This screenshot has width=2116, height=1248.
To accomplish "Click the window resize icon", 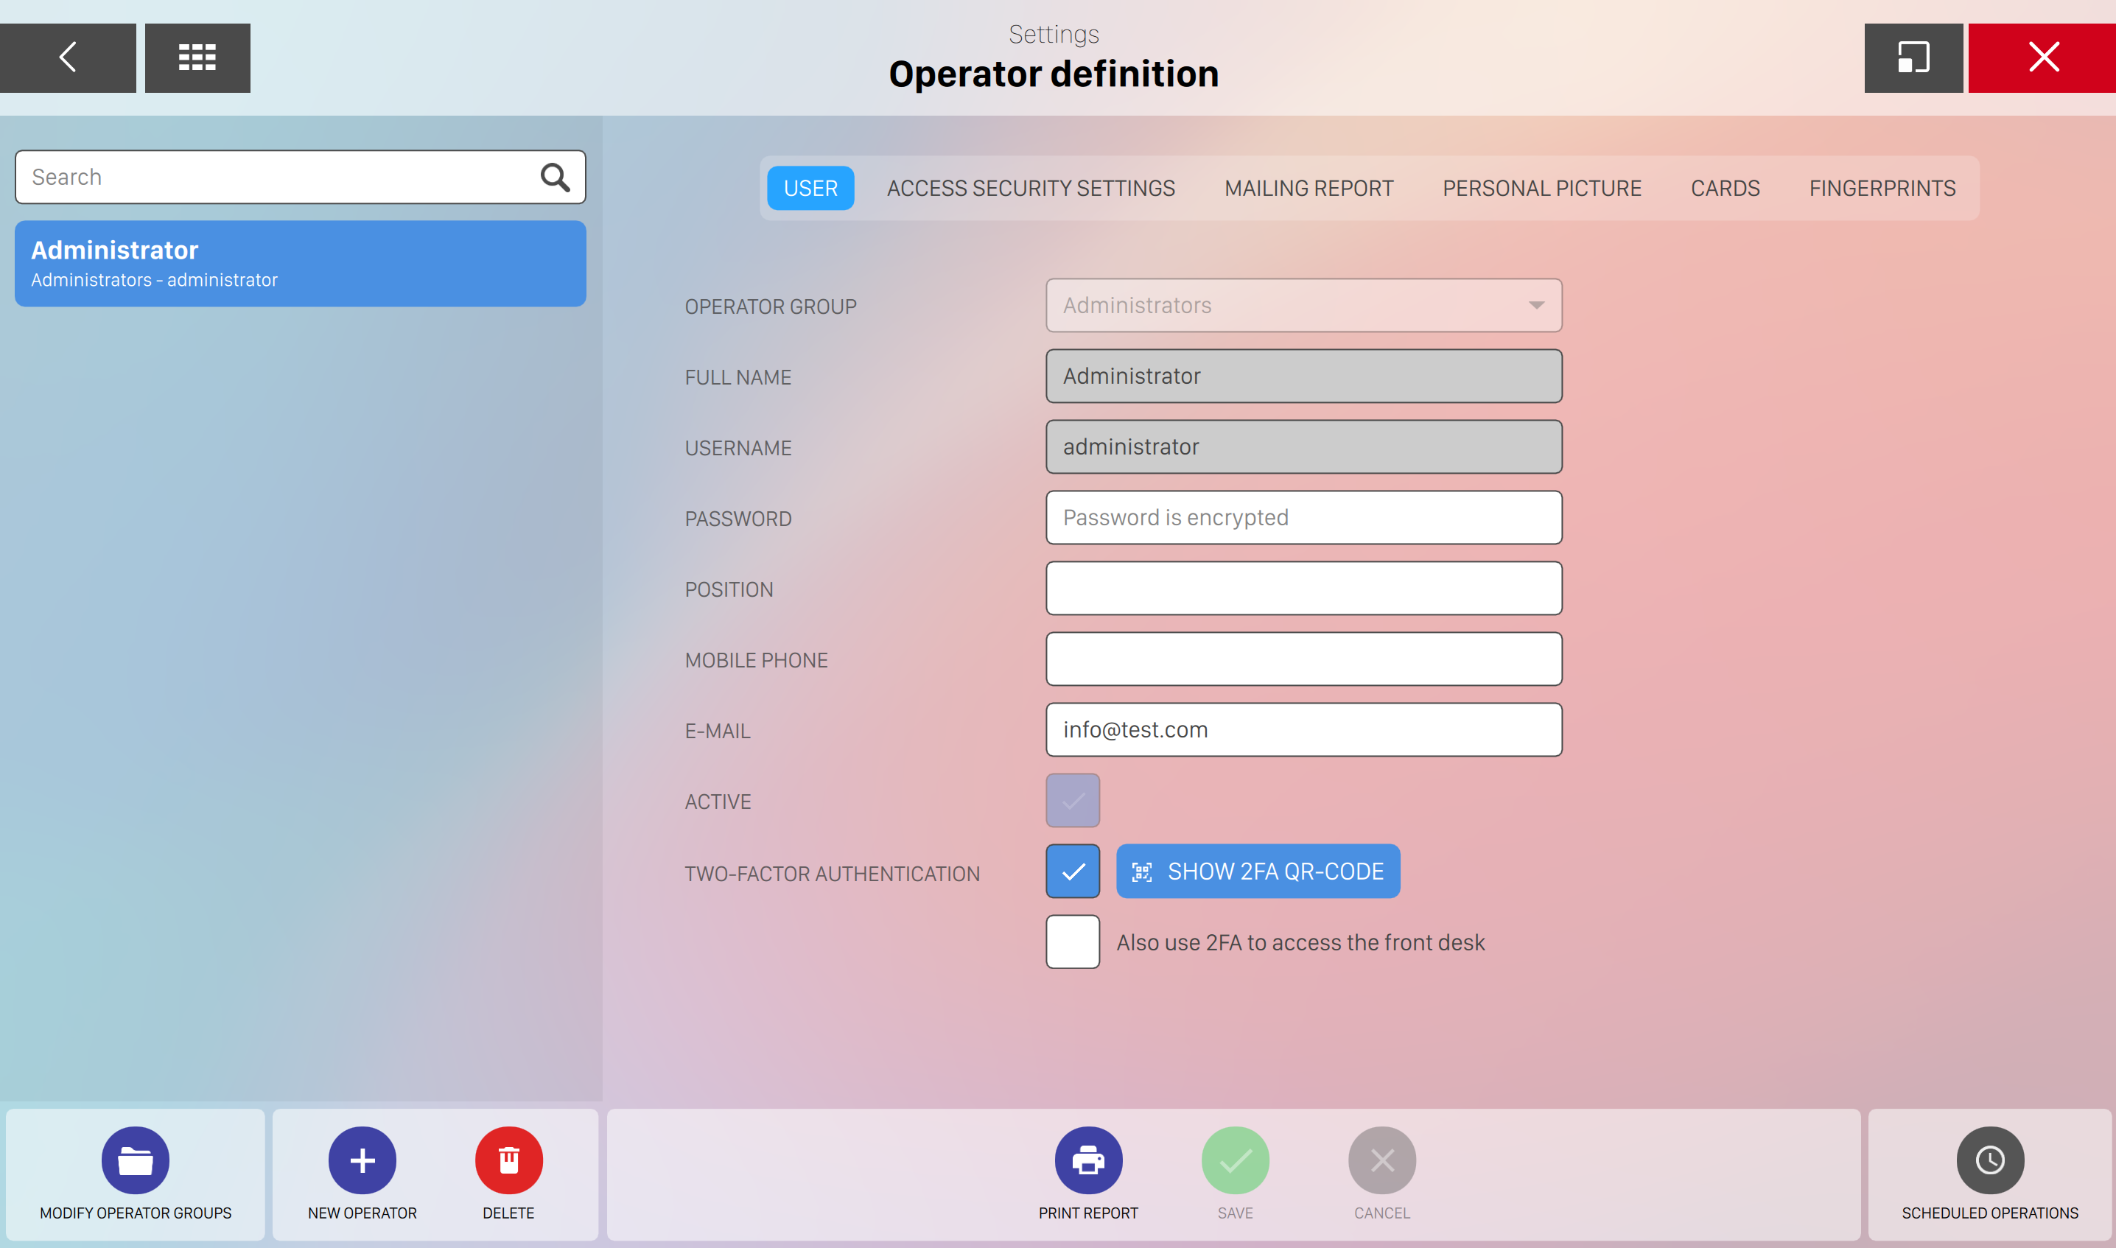I will pyautogui.click(x=1913, y=57).
